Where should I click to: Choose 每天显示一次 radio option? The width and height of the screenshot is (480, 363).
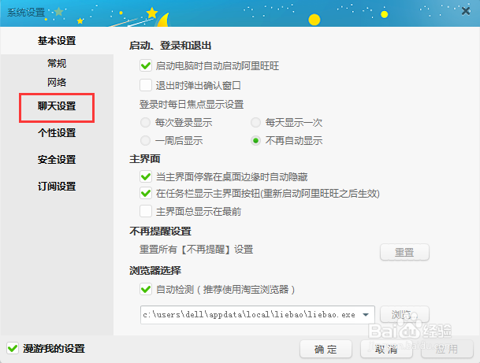point(255,123)
